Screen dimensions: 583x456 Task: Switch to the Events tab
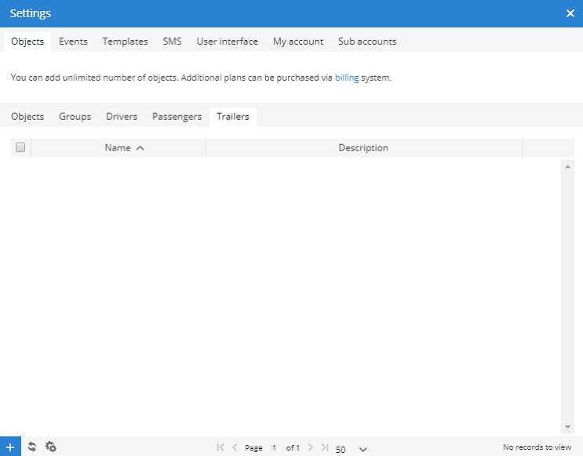tap(73, 42)
